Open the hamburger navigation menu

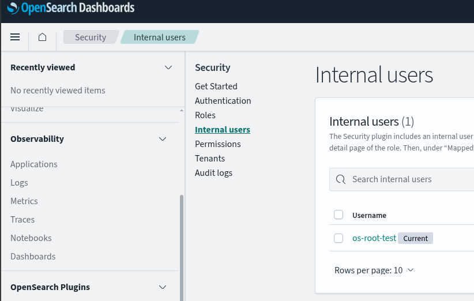coord(15,37)
